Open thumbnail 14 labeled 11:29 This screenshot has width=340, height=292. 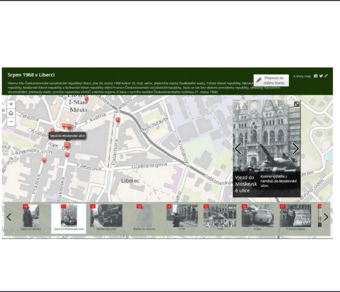pos(182,217)
